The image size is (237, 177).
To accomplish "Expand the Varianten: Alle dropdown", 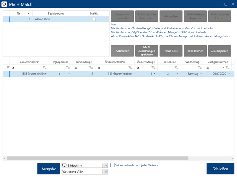I will pos(105,171).
